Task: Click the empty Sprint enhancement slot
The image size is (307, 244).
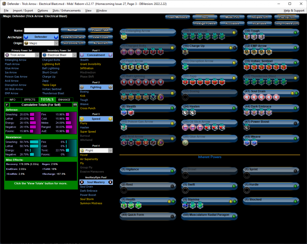Action: click(x=247, y=175)
